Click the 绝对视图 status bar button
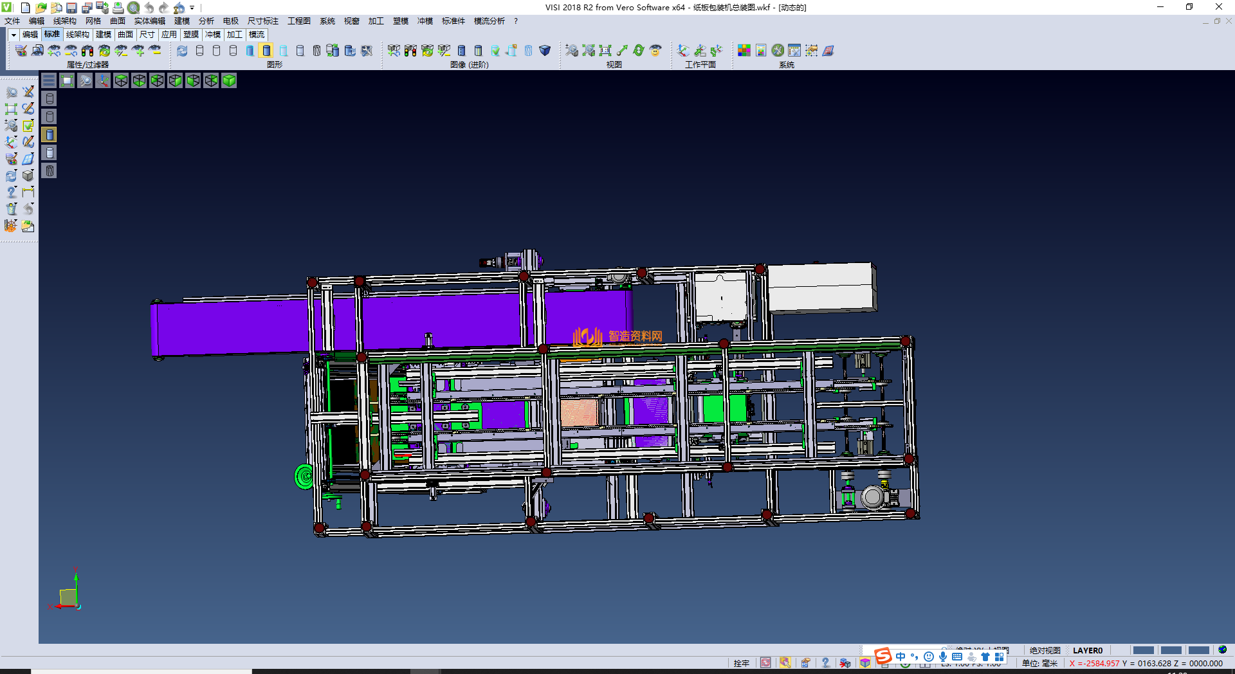The height and width of the screenshot is (674, 1235). pyautogui.click(x=1045, y=650)
